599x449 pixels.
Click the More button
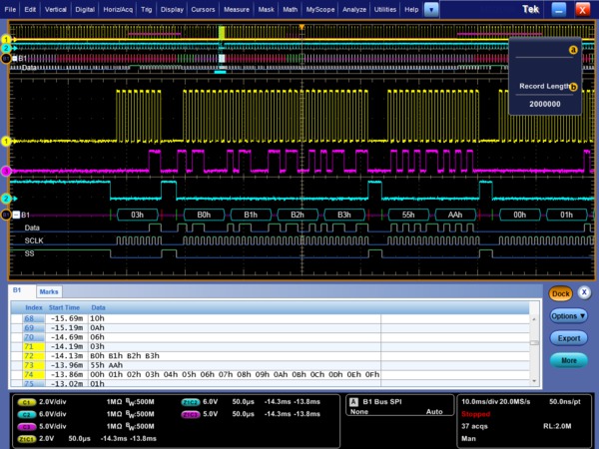point(568,360)
